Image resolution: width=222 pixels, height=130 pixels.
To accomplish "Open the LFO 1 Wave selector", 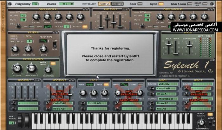I will pyautogui.click(x=89, y=85).
